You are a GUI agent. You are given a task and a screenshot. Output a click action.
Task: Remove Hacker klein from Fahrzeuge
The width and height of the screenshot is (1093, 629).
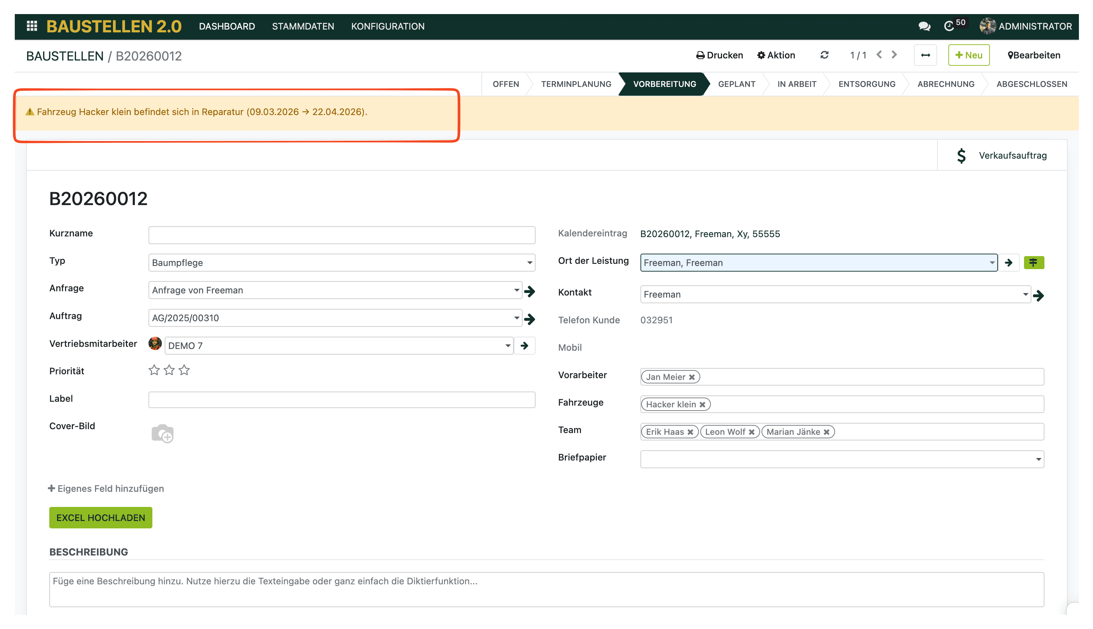702,404
